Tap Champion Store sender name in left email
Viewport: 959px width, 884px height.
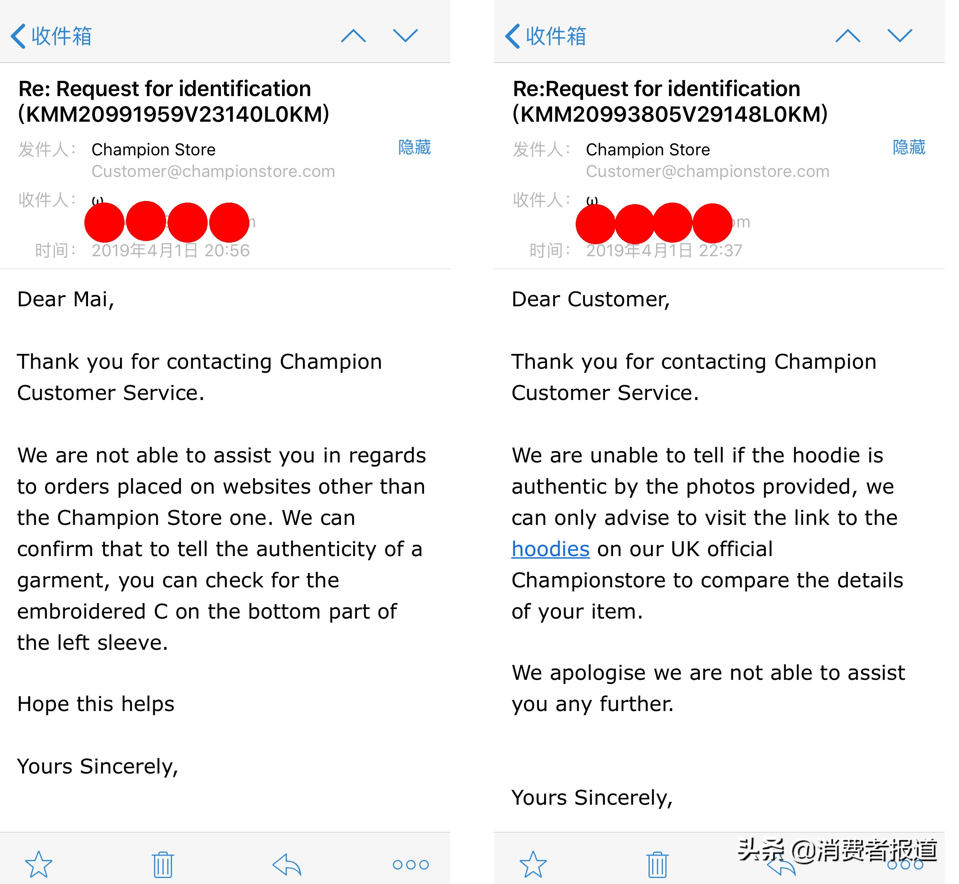154,150
